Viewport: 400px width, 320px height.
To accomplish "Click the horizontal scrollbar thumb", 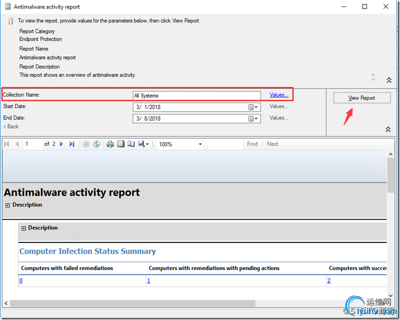I will [132, 303].
